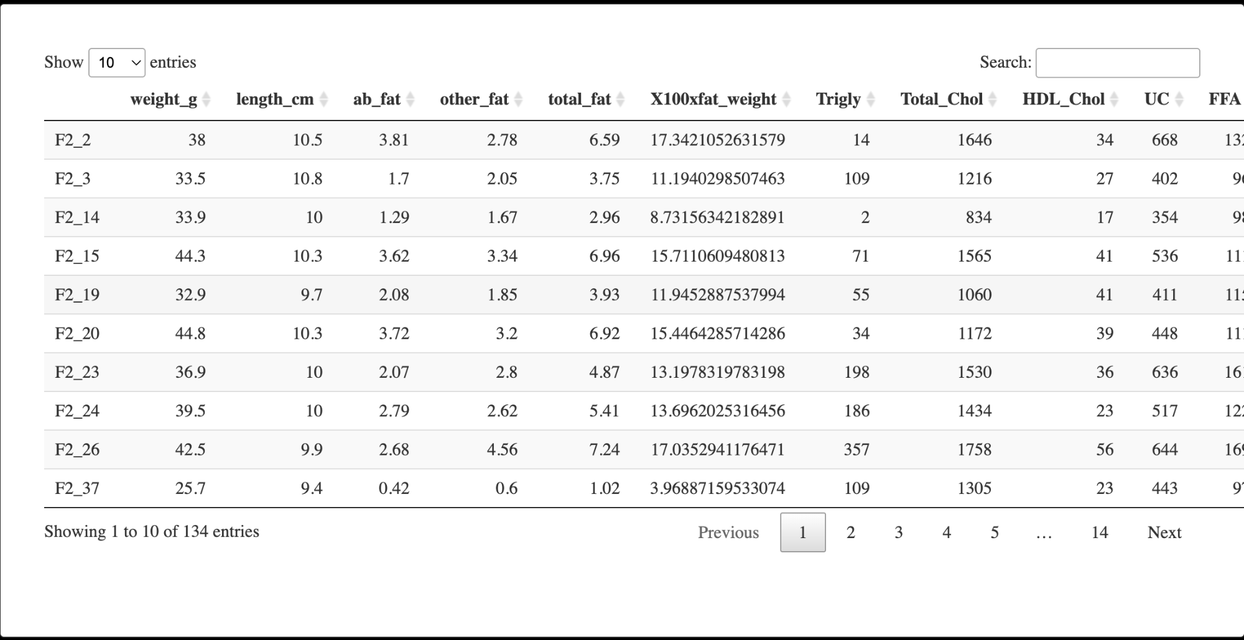Sort by total_fat column arrows
The width and height of the screenshot is (1244, 640).
click(x=620, y=99)
